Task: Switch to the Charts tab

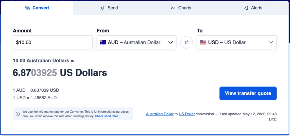Action: pyautogui.click(x=181, y=8)
